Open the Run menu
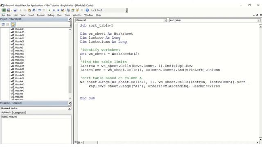 pyautogui.click(x=59, y=15)
